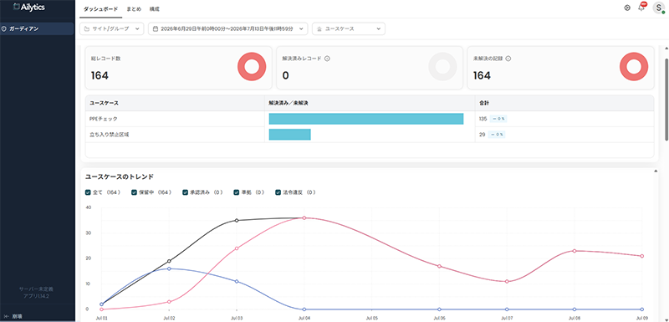Click the Ailytics logo
This screenshot has width=669, height=322.
click(29, 7)
